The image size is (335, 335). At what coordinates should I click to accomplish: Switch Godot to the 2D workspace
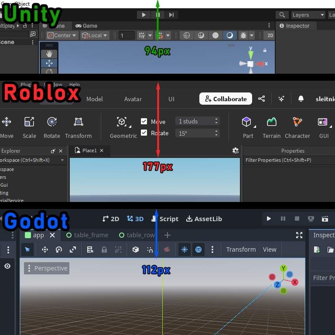pos(111,219)
